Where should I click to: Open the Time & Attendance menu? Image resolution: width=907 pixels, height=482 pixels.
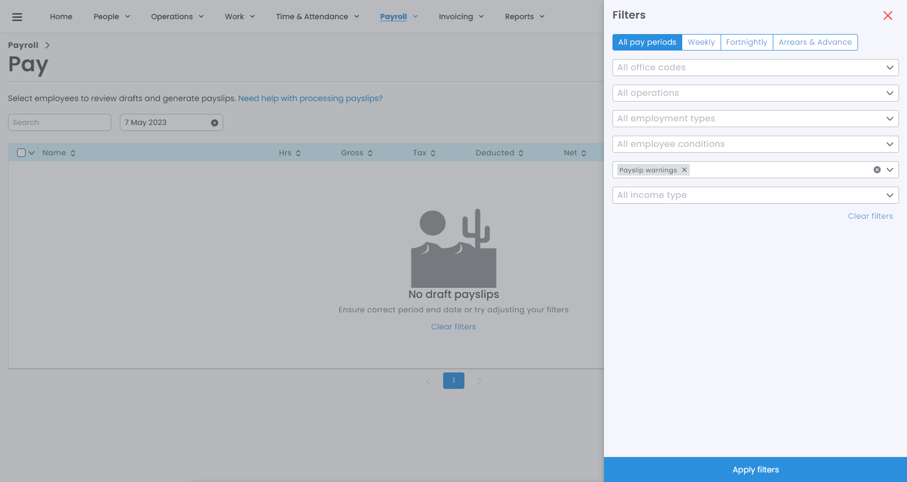coord(317,17)
